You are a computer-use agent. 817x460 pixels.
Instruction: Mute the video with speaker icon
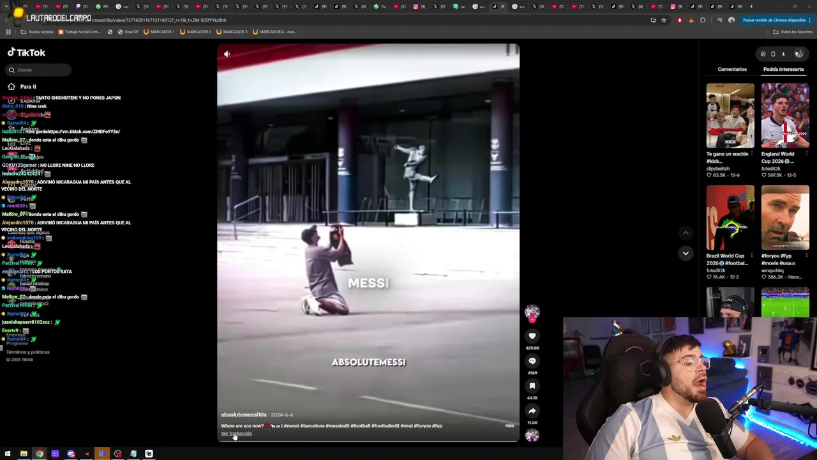click(x=227, y=54)
